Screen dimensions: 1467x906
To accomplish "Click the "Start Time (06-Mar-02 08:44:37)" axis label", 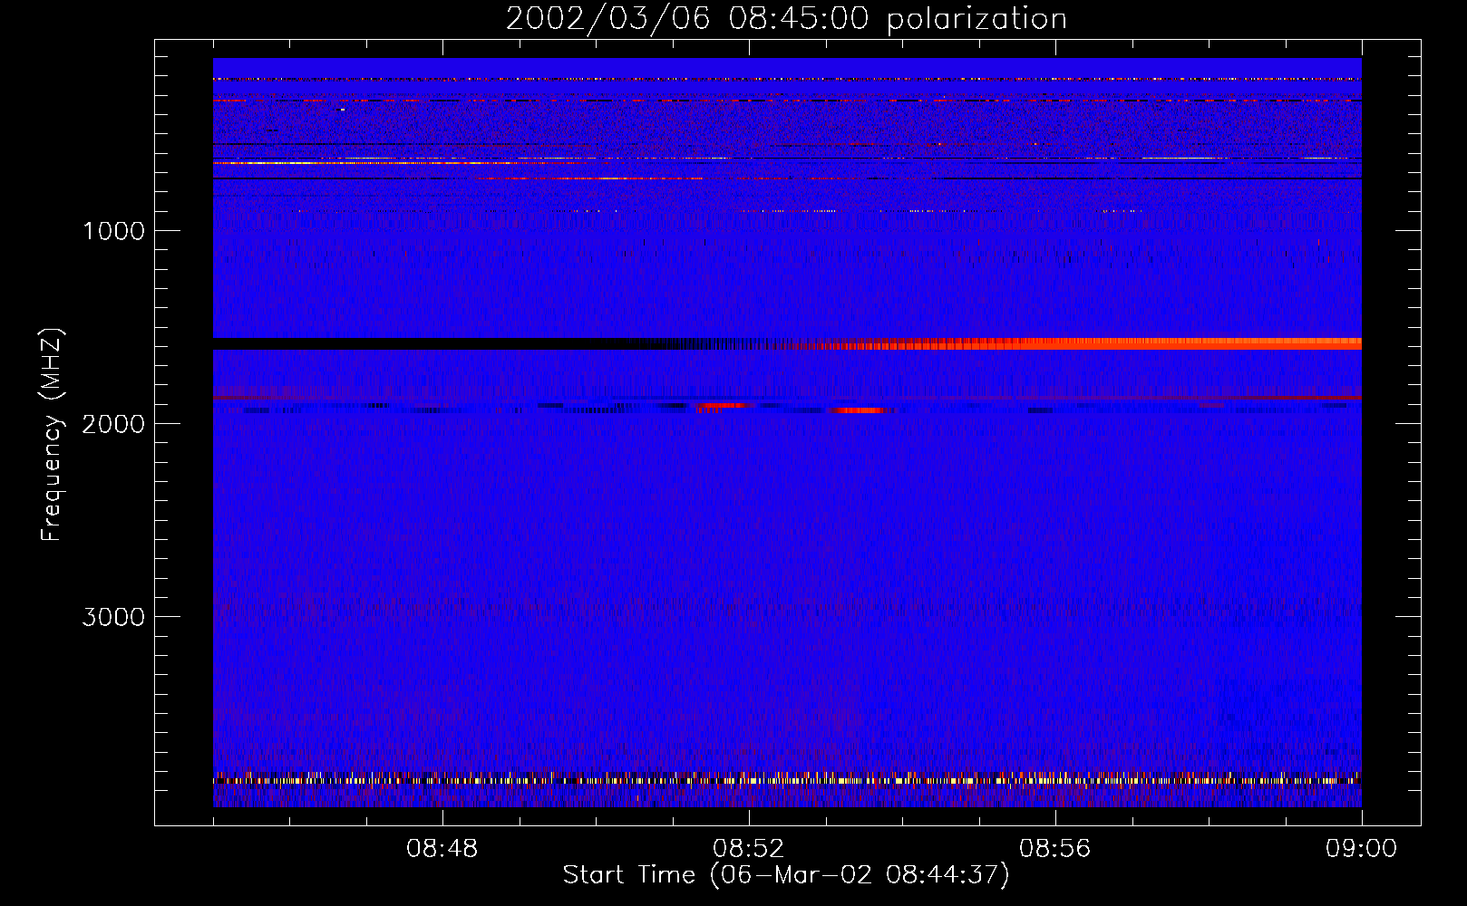I will pyautogui.click(x=786, y=875).
